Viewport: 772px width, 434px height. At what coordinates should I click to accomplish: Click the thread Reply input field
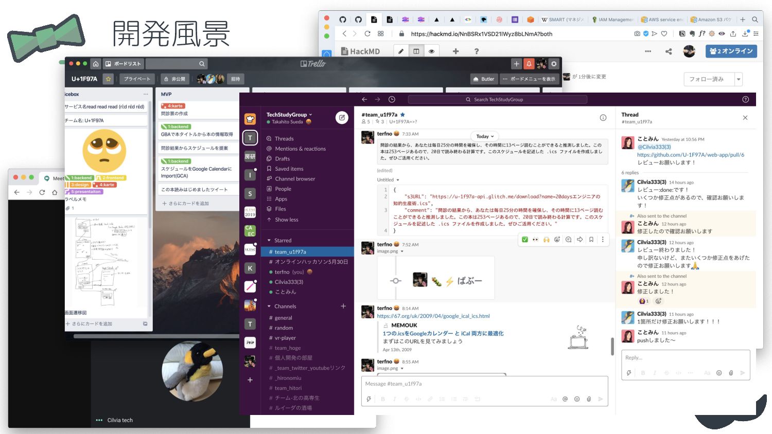click(x=686, y=358)
